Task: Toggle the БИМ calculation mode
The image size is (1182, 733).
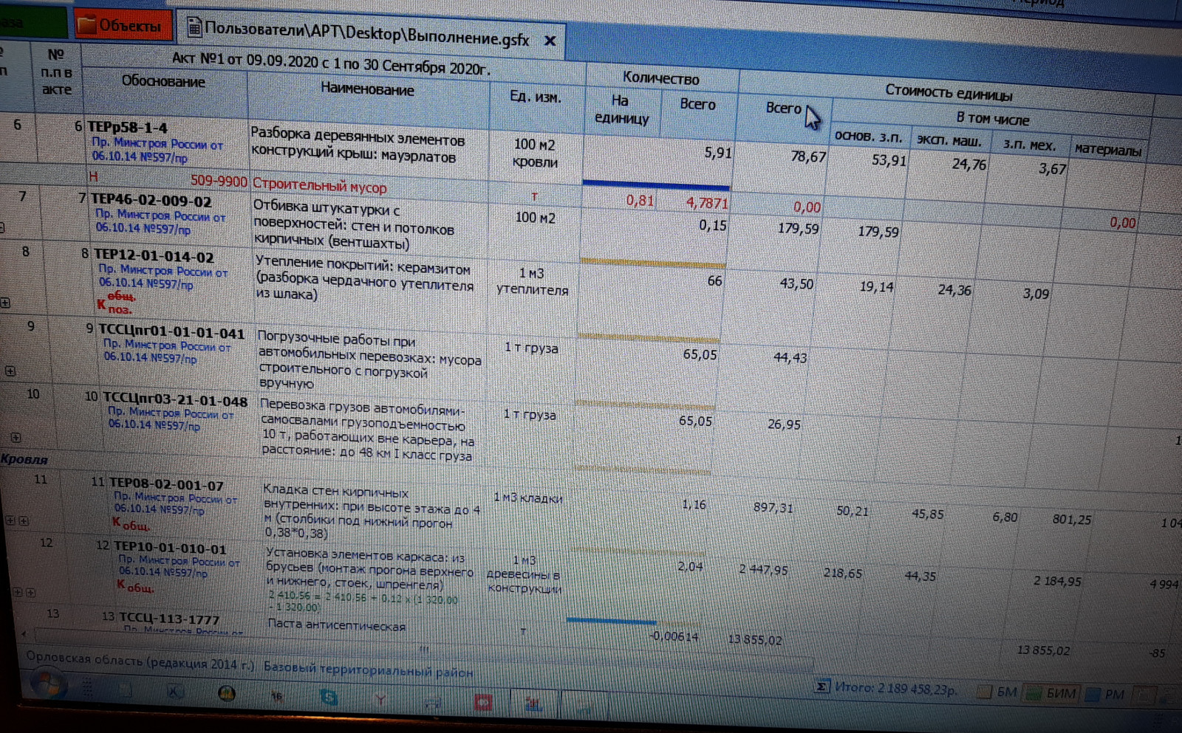Action: click(1052, 693)
